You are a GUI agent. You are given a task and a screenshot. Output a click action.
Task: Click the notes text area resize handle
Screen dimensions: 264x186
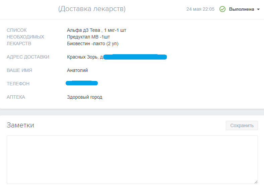(x=256, y=182)
